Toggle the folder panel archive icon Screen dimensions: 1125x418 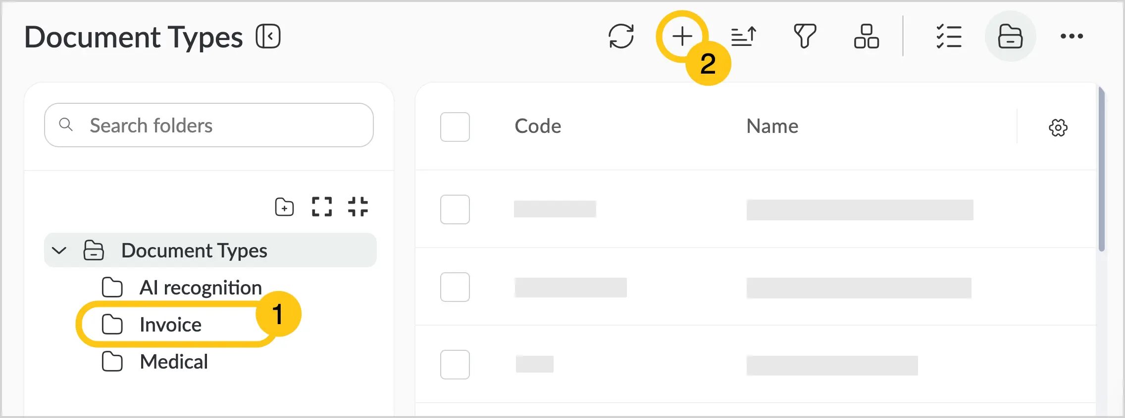click(1010, 36)
